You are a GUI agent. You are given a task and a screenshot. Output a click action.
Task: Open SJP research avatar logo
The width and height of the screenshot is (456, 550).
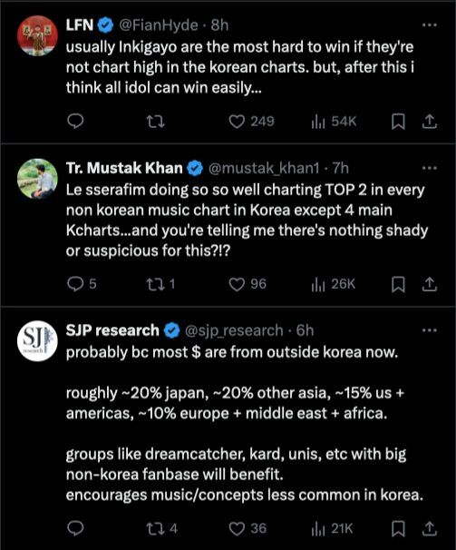pyautogui.click(x=37, y=341)
